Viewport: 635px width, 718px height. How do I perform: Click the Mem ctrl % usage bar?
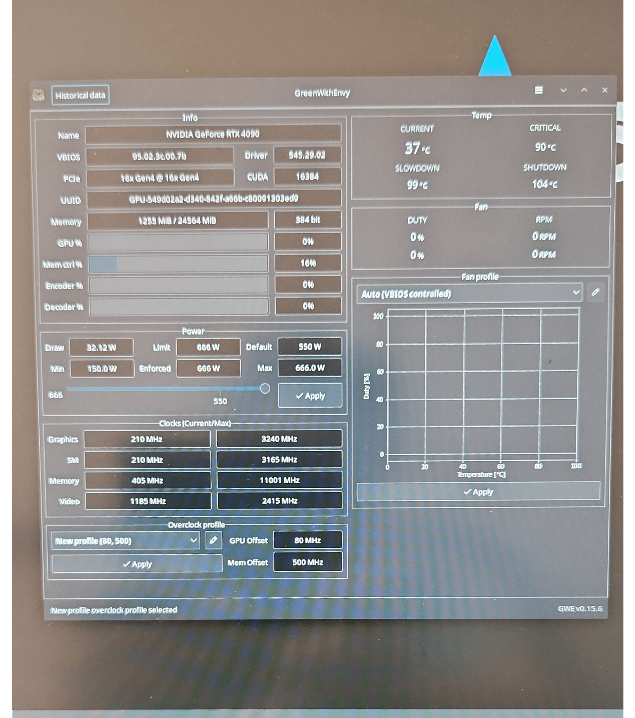click(178, 264)
